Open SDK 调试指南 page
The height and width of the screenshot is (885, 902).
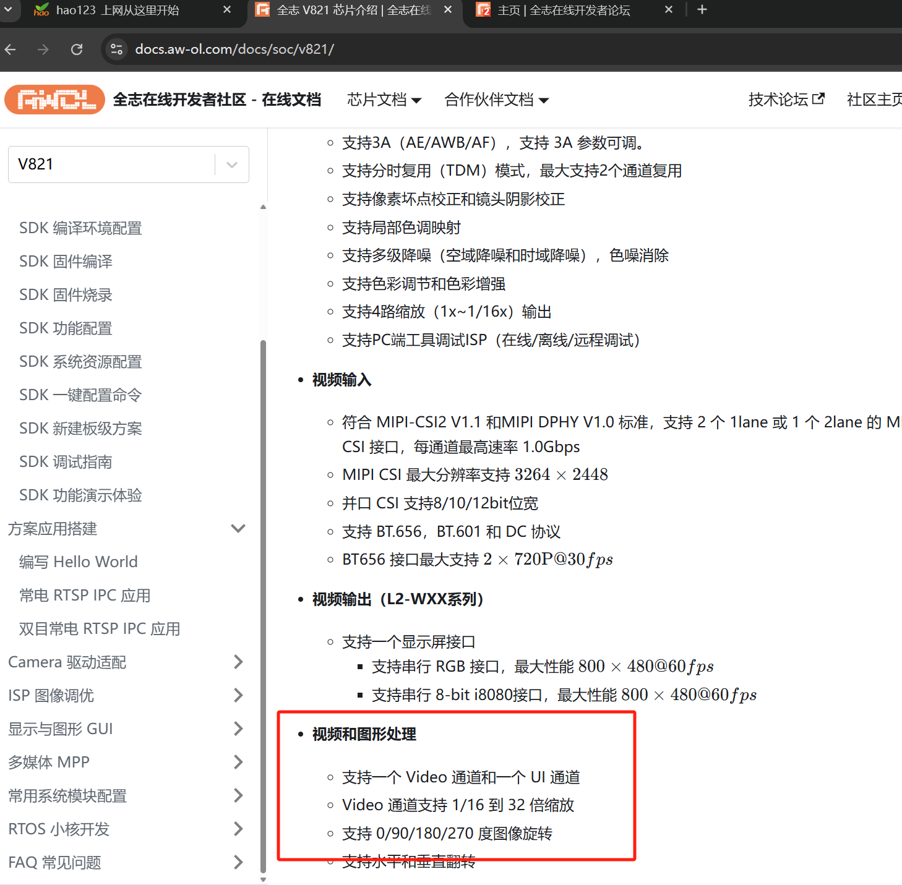[66, 462]
